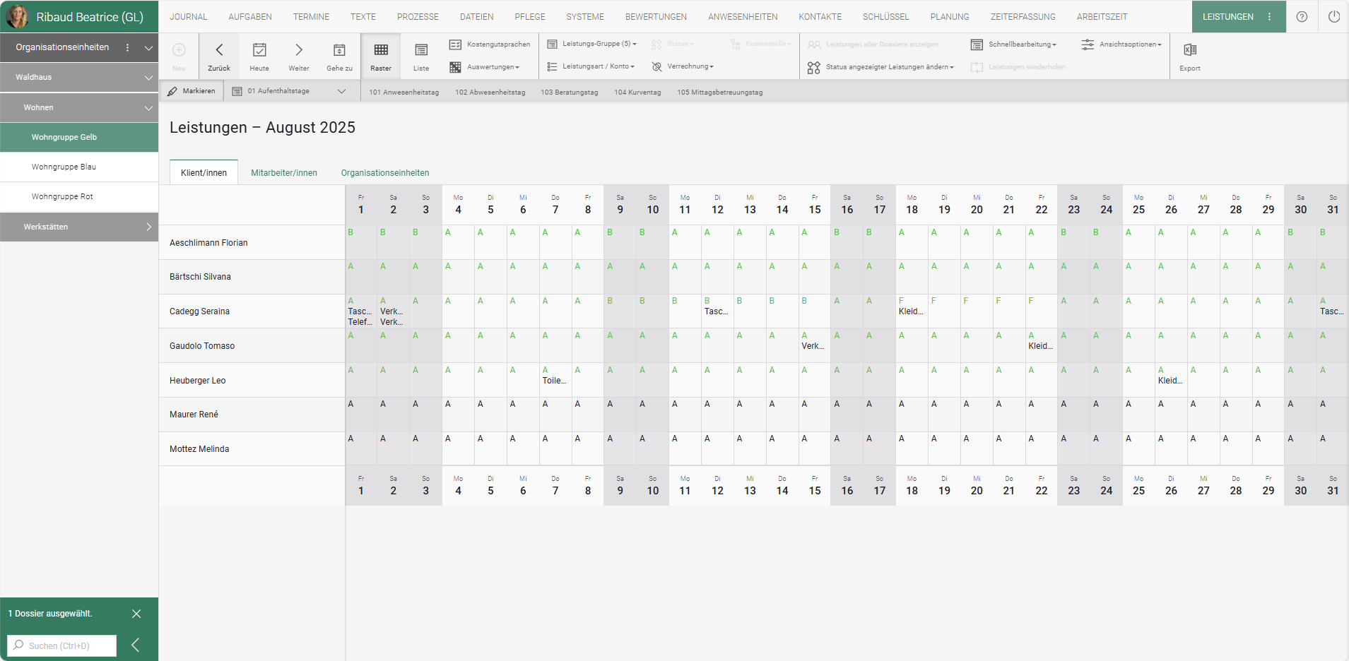Screen dimensions: 1349x661
Task: Click the Suchen search field
Action: tap(62, 645)
